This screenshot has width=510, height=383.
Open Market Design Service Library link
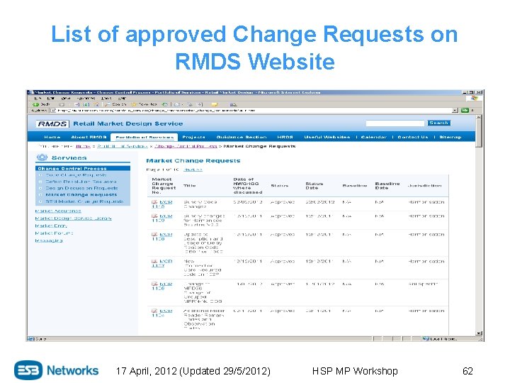pyautogui.click(x=74, y=218)
